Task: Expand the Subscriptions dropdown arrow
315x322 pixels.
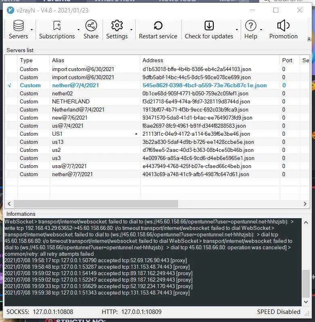Action: pyautogui.click(x=78, y=30)
